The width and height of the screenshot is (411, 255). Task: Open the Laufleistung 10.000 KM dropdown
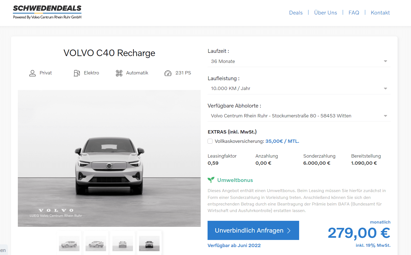pyautogui.click(x=299, y=89)
